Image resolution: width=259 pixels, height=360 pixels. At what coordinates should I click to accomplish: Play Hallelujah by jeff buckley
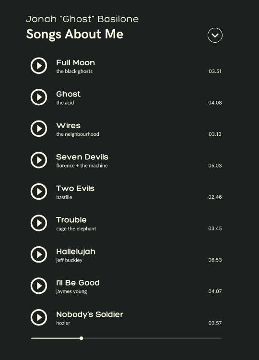pos(39,254)
